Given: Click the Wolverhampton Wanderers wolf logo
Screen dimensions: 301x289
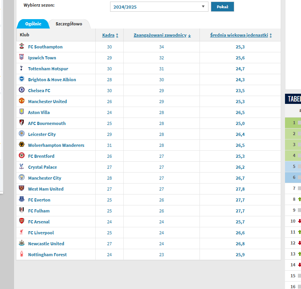Looking at the screenshot, I should click(21, 144).
